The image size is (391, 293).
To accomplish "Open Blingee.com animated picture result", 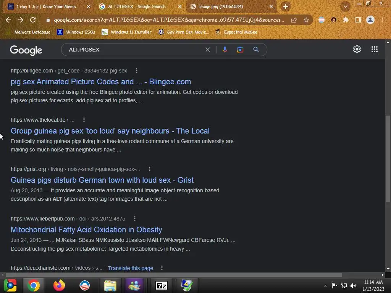I will (x=101, y=82).
